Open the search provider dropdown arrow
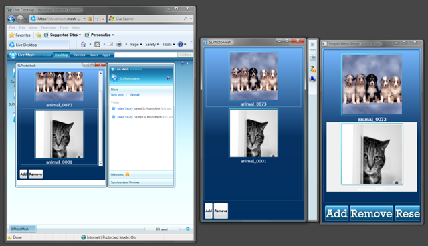The image size is (428, 246). pyautogui.click(x=191, y=19)
